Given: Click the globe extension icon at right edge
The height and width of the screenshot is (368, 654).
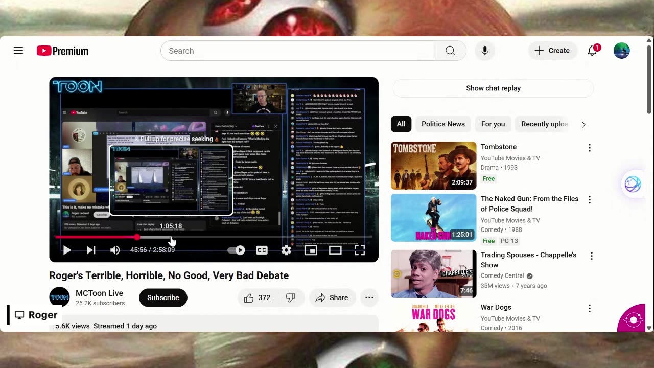Looking at the screenshot, I should (633, 184).
